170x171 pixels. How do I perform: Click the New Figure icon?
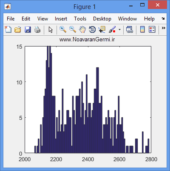8,29
